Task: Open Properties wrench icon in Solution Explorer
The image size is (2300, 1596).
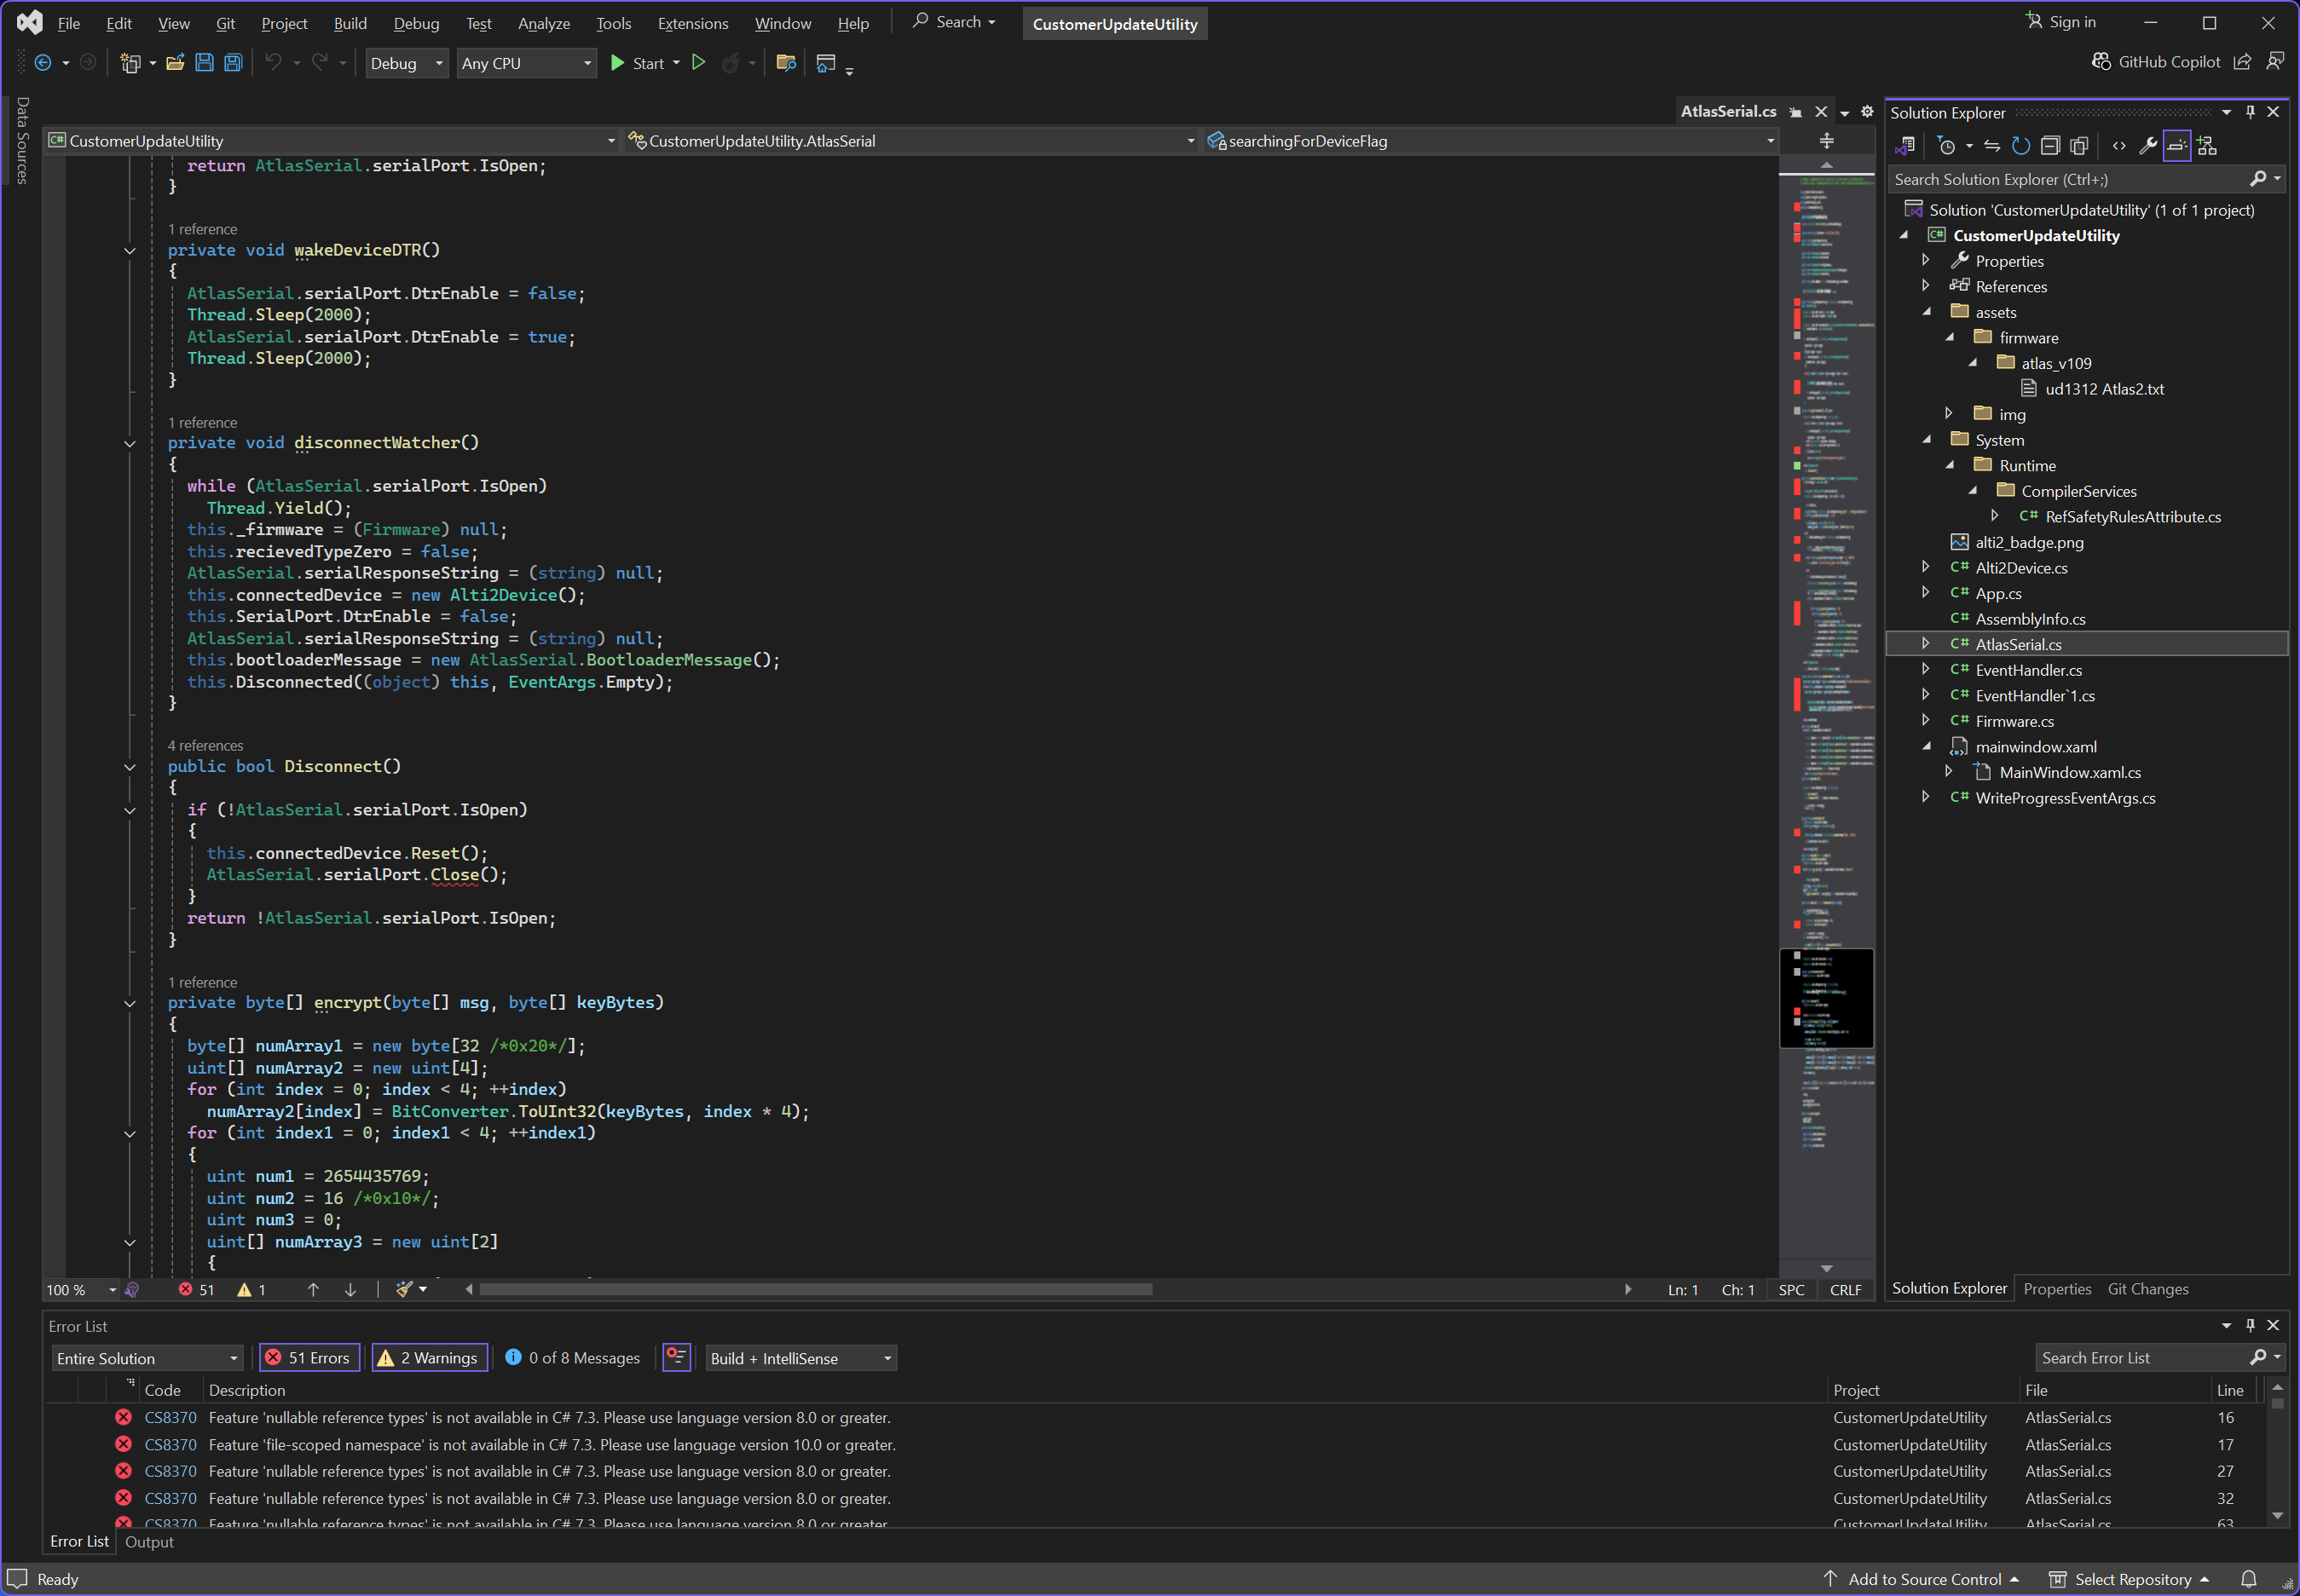Action: pos(2148,146)
